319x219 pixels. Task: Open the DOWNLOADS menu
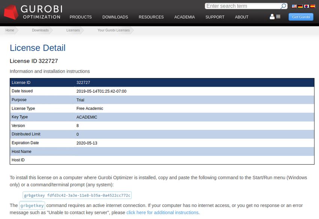(x=115, y=17)
